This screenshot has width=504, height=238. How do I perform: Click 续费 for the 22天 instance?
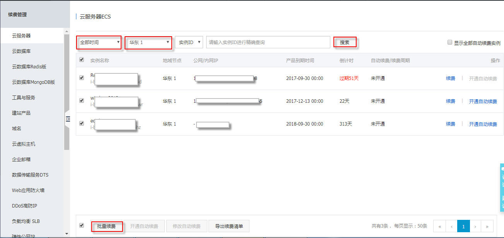(x=451, y=101)
